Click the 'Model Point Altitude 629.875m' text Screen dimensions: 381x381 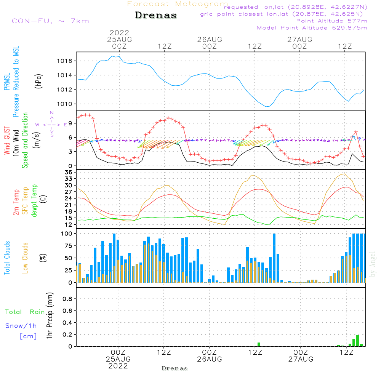coord(312,28)
